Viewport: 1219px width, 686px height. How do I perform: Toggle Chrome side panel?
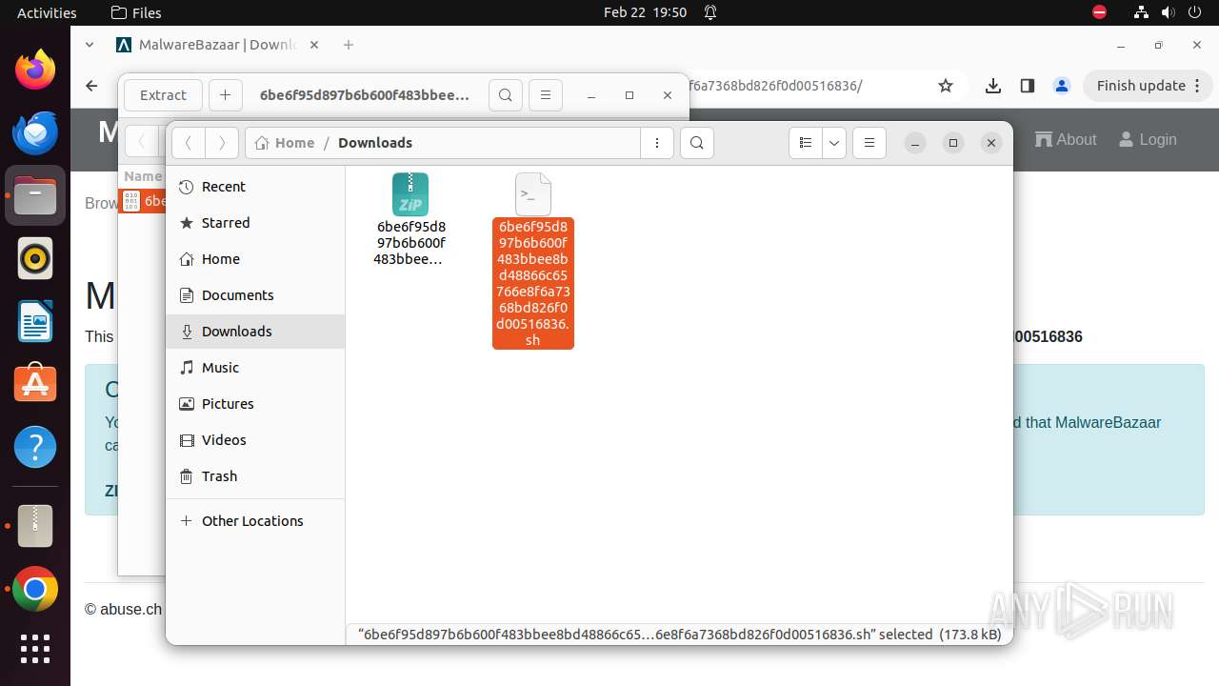click(1027, 86)
